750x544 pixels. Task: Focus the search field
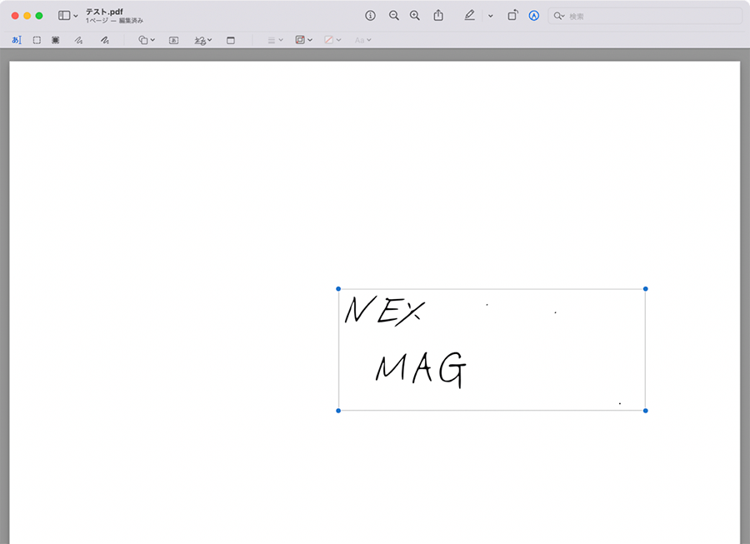pyautogui.click(x=645, y=16)
